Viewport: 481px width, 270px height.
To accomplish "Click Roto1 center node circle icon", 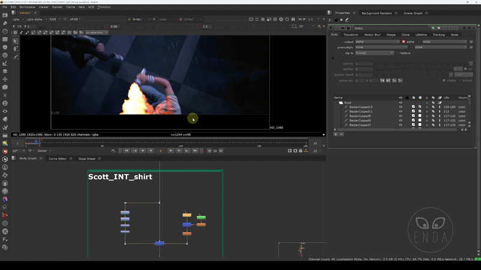I will pyautogui.click(x=337, y=28).
